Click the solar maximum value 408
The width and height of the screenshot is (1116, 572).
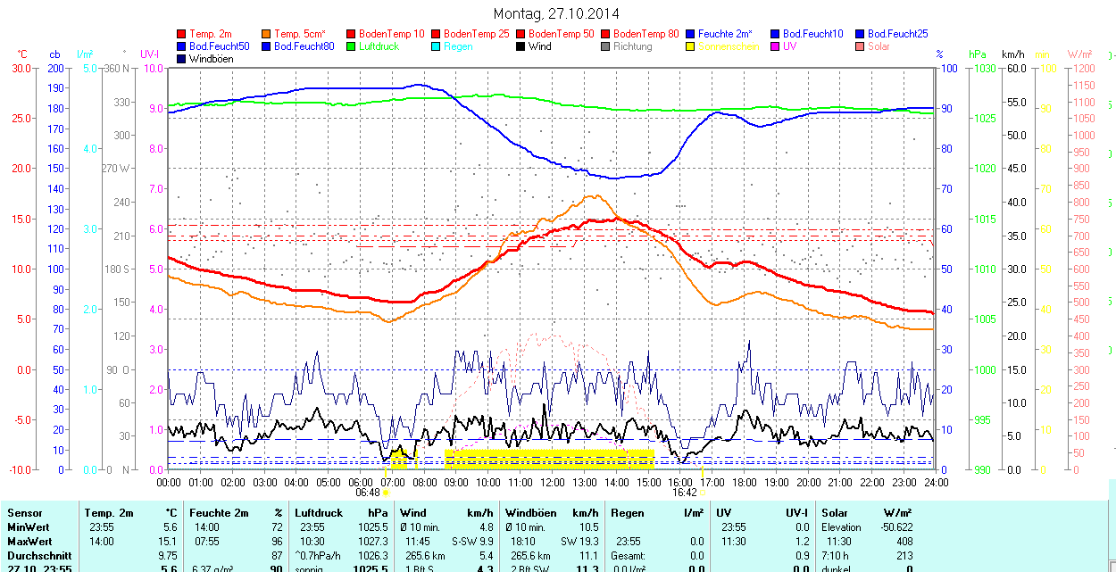(904, 542)
